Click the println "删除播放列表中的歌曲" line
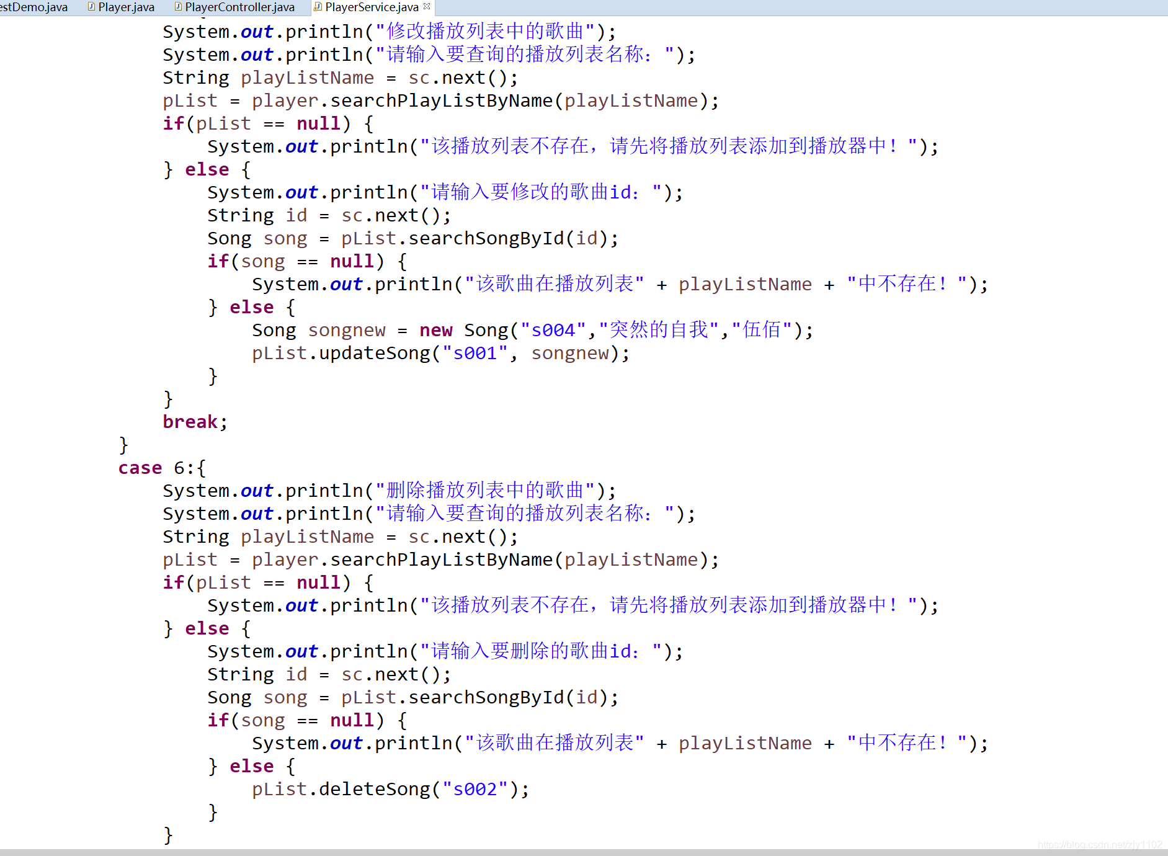This screenshot has height=856, width=1168. coord(390,491)
